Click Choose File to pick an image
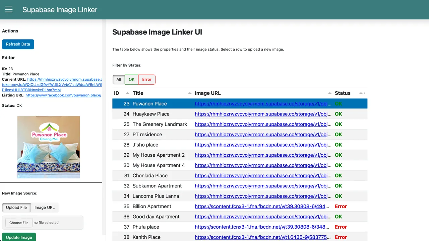 click(19, 223)
